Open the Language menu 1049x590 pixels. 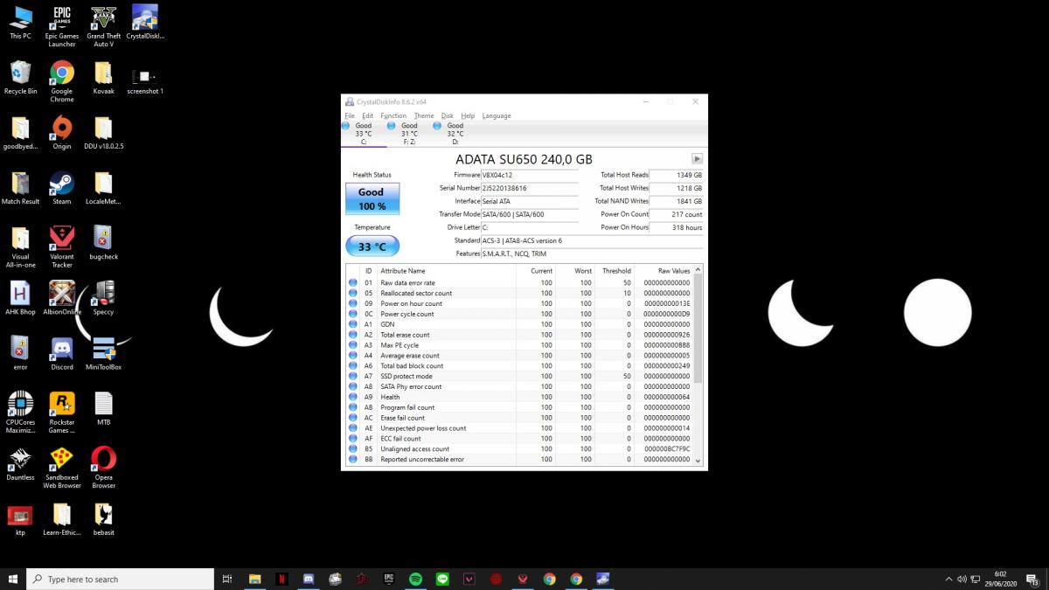pyautogui.click(x=497, y=115)
